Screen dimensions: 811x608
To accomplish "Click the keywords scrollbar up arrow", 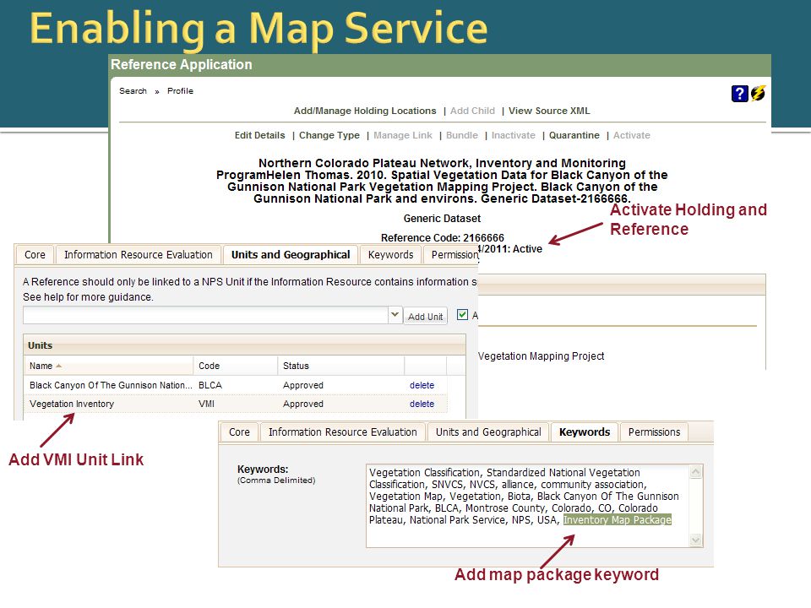I will pyautogui.click(x=695, y=471).
